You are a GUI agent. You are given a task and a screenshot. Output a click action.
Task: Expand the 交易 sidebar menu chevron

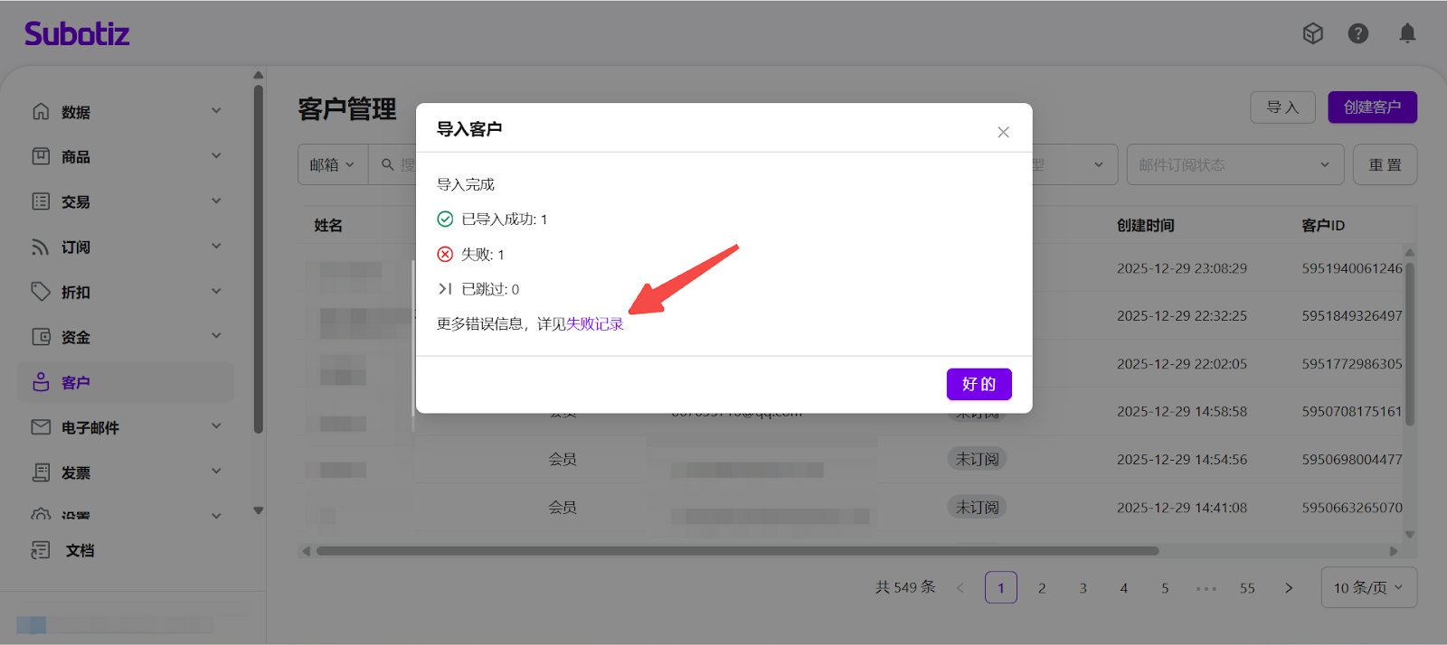coord(216,201)
